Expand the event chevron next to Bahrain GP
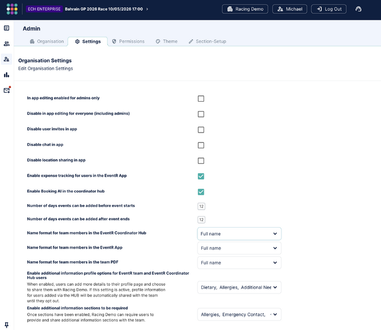381x330 pixels. [147, 9]
